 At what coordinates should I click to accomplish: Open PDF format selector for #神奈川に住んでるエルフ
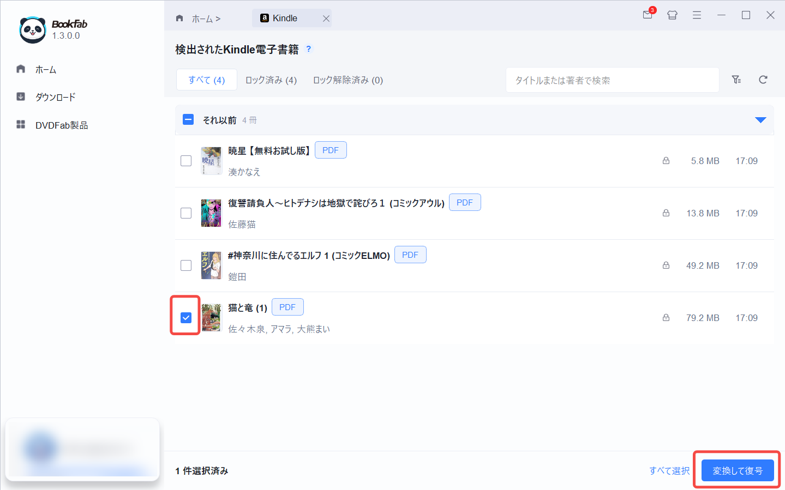tap(410, 255)
